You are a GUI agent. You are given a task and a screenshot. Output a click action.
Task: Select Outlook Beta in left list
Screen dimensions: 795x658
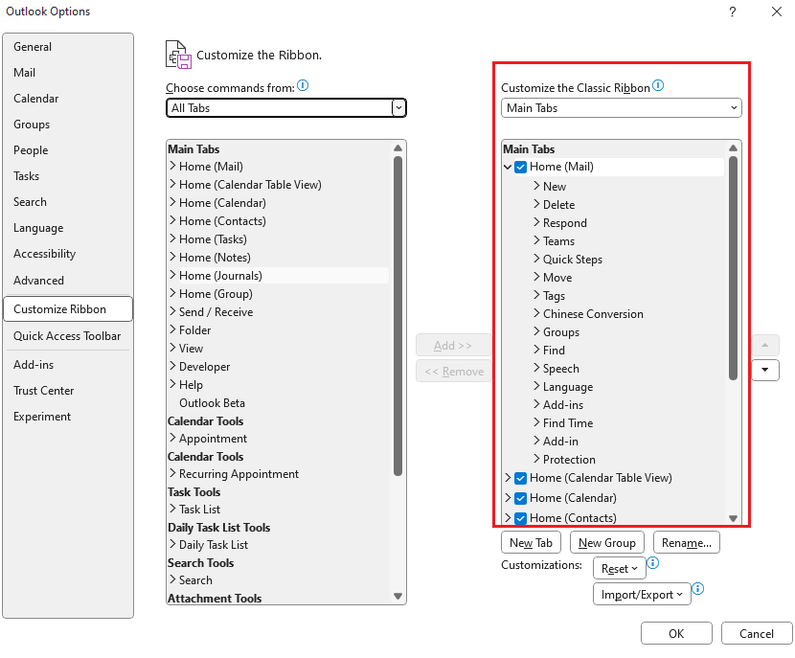point(212,403)
